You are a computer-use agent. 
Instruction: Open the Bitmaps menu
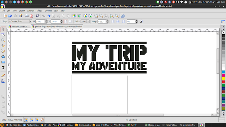[48, 11]
